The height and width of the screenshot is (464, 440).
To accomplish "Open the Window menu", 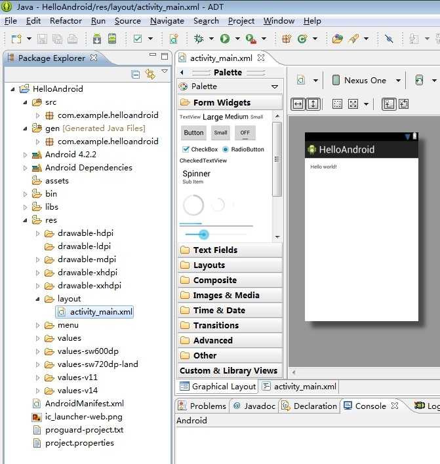I will pos(279,21).
